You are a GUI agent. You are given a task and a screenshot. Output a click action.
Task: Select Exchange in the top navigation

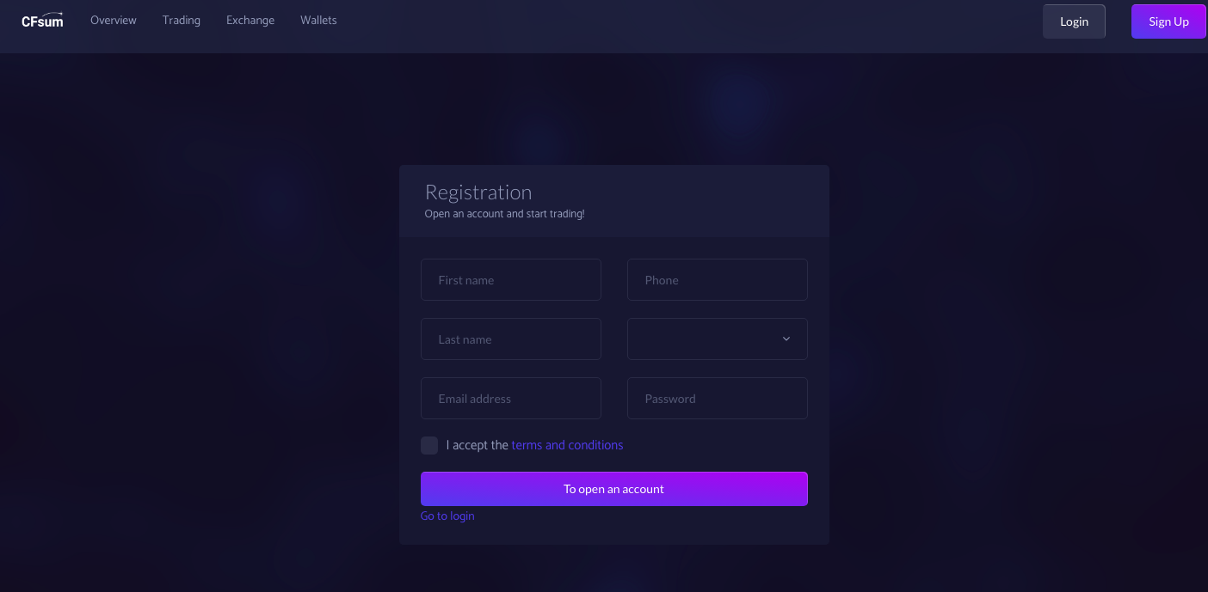(250, 20)
